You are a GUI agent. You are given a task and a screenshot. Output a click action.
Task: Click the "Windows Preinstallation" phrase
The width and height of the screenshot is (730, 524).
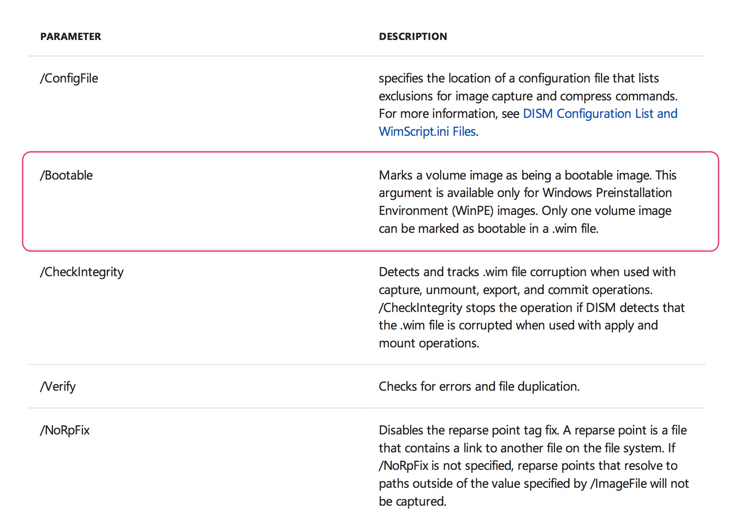coord(607,193)
